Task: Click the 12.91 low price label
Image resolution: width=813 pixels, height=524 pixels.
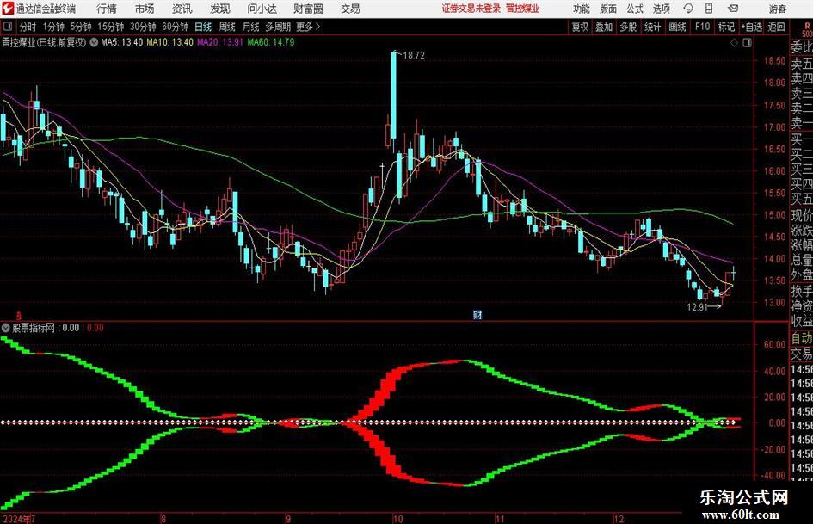Action: click(698, 307)
